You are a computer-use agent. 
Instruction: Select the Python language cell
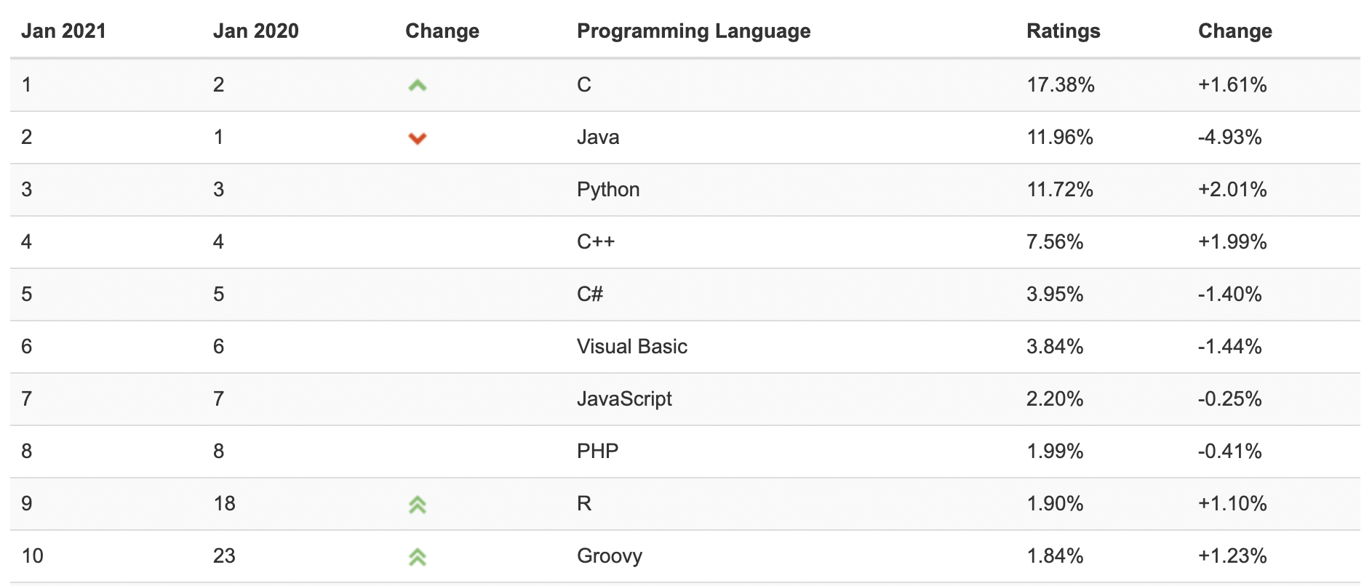click(x=608, y=190)
